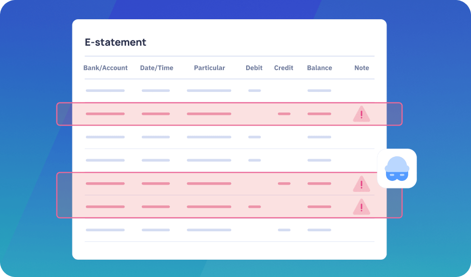Select the Debit column header

(x=254, y=68)
